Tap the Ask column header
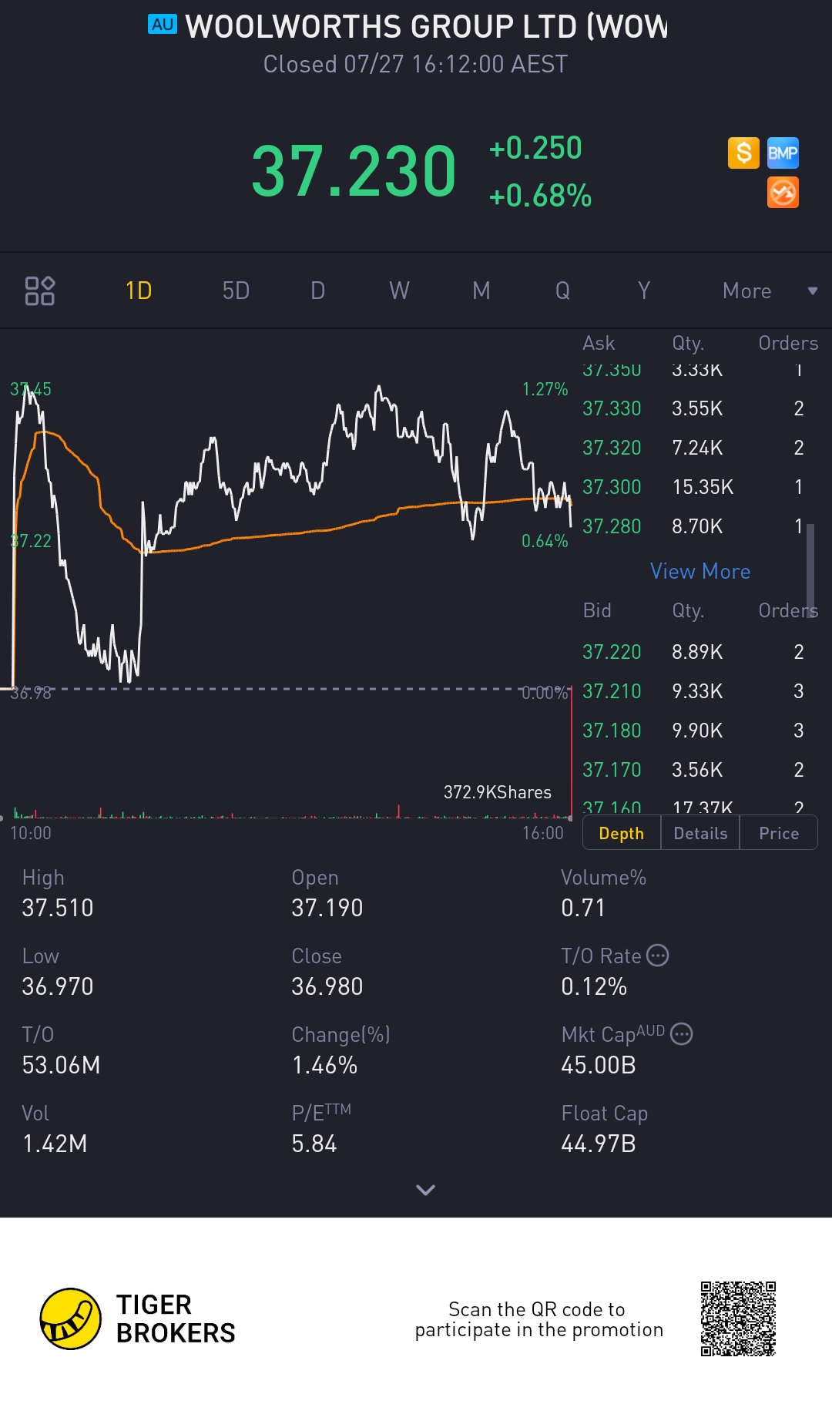This screenshot has height=1421, width=832. [599, 343]
